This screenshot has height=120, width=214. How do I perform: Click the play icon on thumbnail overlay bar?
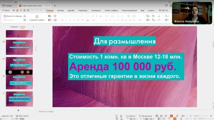point(10,72)
